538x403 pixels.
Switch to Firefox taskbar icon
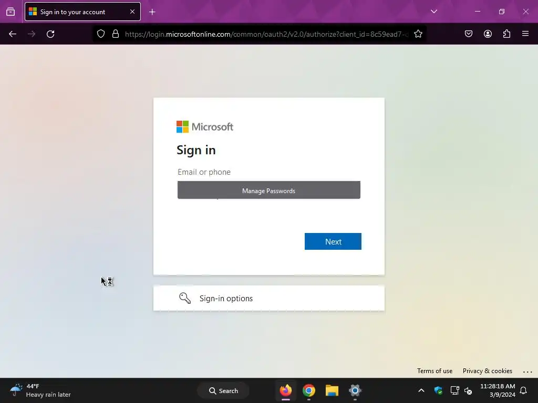coord(285,390)
